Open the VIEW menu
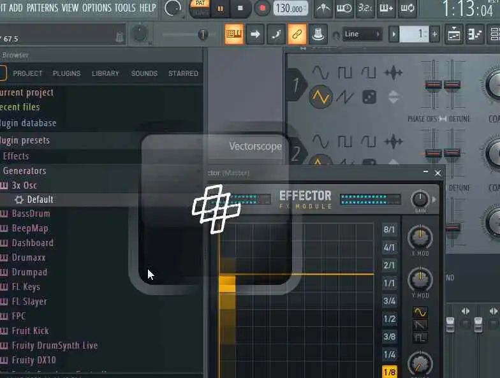 point(70,8)
